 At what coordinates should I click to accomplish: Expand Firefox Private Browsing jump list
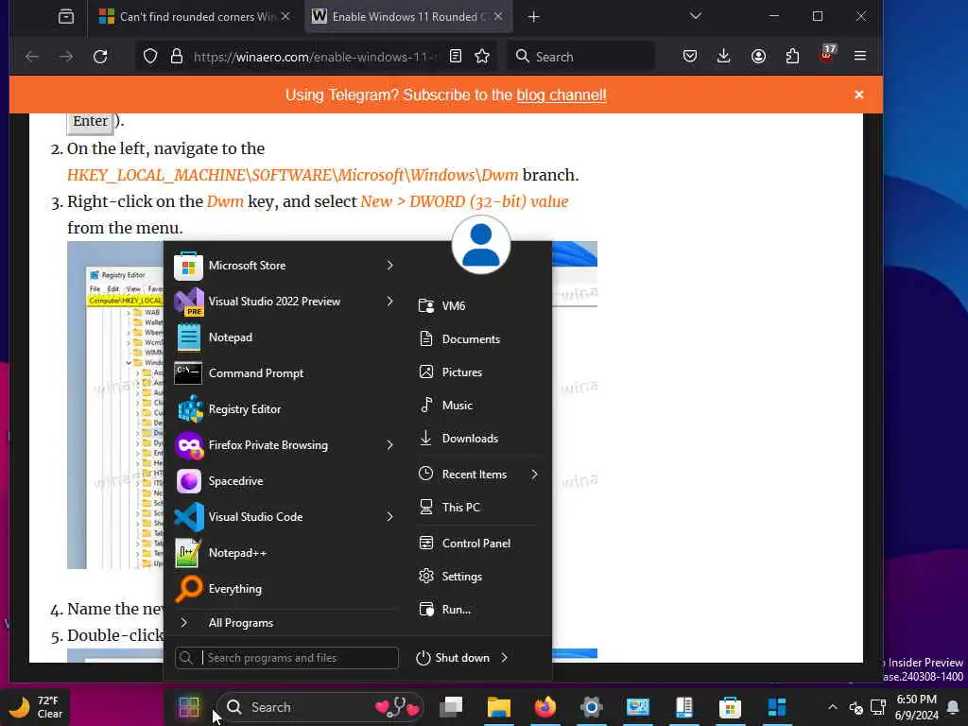click(x=389, y=445)
